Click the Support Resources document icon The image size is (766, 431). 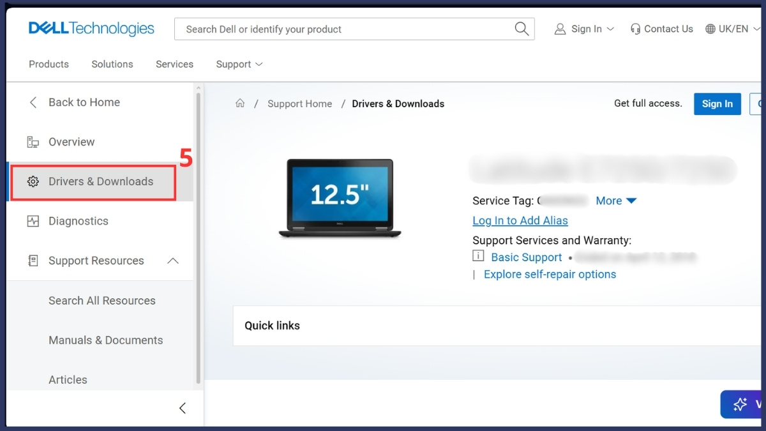[33, 261]
